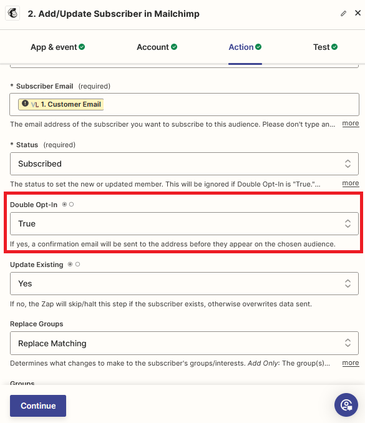
Task: Click the 'Replace Groups' field label
Action: 36,324
